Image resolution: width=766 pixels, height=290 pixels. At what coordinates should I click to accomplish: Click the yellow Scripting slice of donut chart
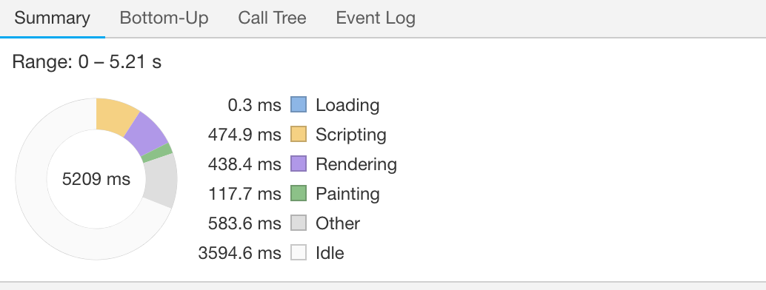click(116, 117)
